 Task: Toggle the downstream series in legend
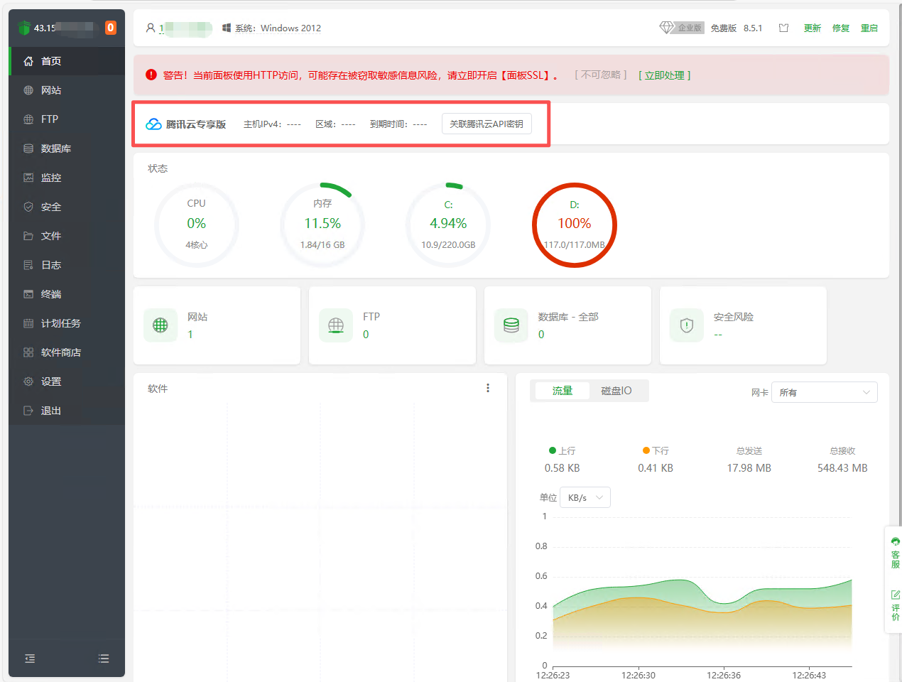(656, 450)
